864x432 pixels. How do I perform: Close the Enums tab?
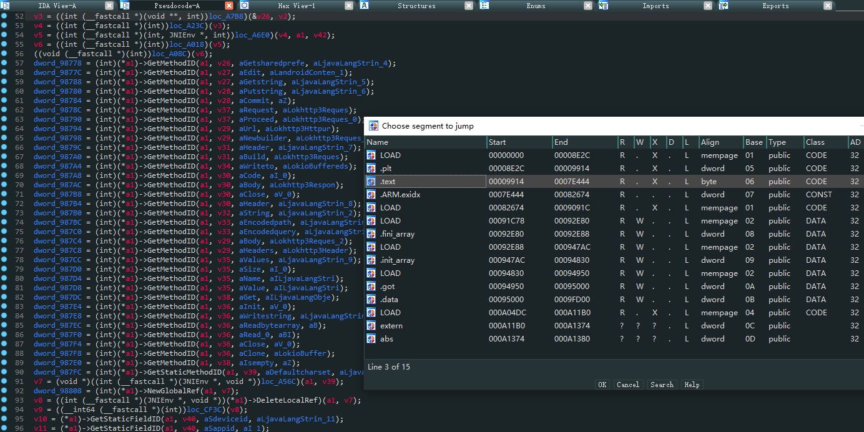click(588, 6)
